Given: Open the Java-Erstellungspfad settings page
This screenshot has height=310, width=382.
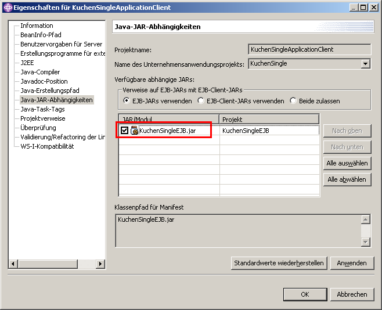Looking at the screenshot, I should click(50, 91).
